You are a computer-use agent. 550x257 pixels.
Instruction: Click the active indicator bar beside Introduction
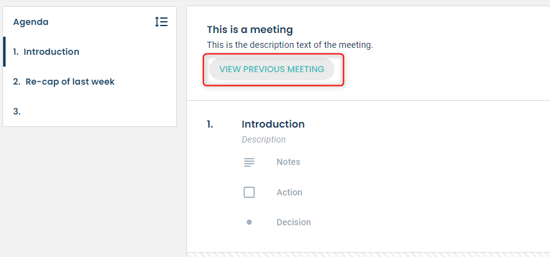click(4, 52)
